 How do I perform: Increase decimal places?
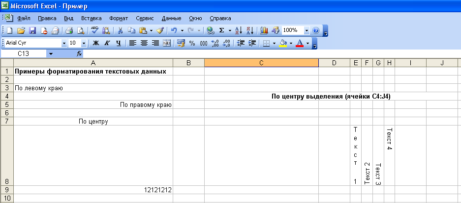coord(215,43)
